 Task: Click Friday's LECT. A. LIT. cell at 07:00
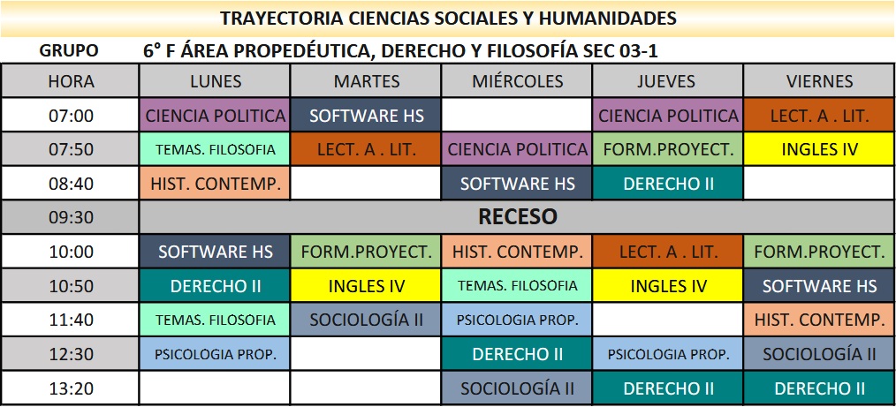[819, 116]
